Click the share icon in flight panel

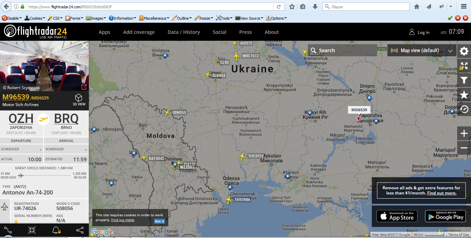(x=79, y=230)
